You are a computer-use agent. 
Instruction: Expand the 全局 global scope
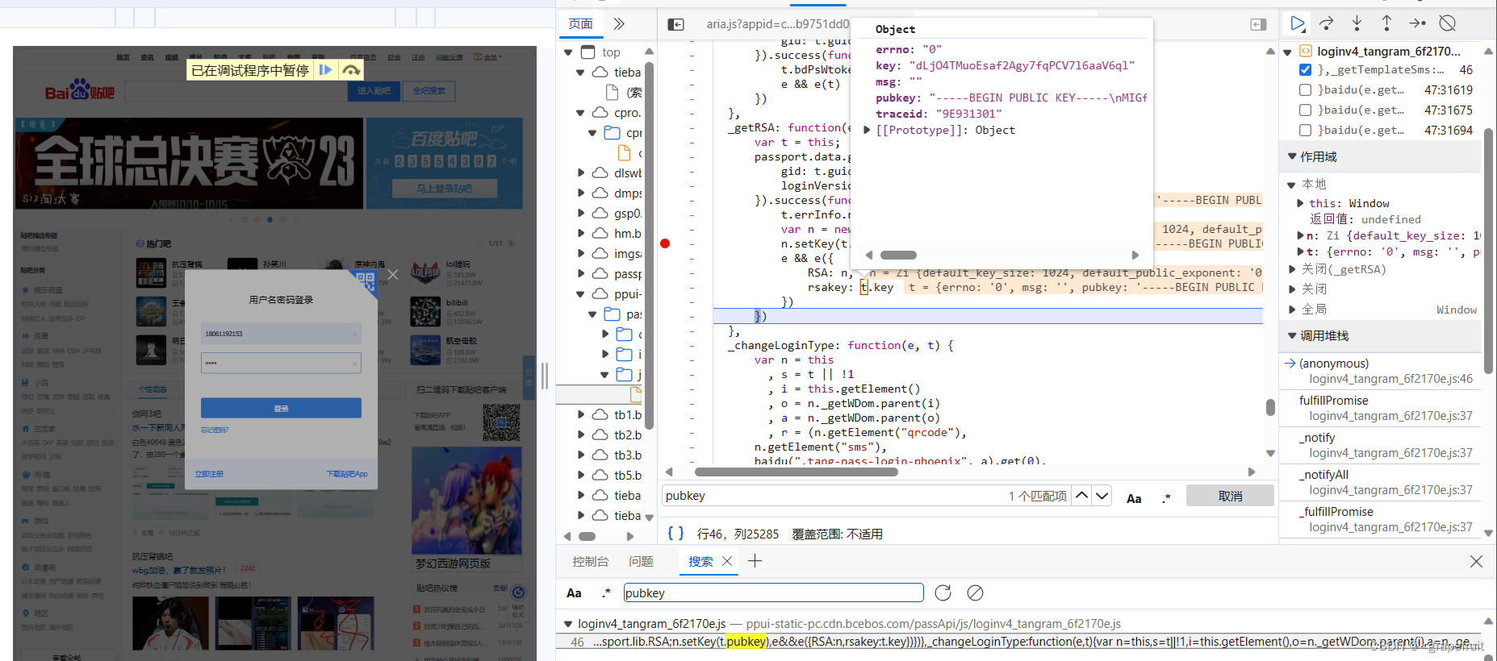tap(1292, 309)
